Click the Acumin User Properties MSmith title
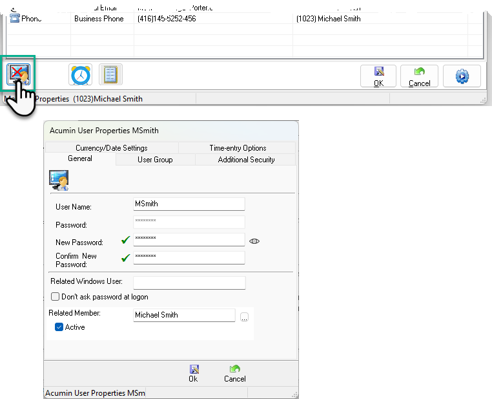This screenshot has width=492, height=399. tap(104, 131)
